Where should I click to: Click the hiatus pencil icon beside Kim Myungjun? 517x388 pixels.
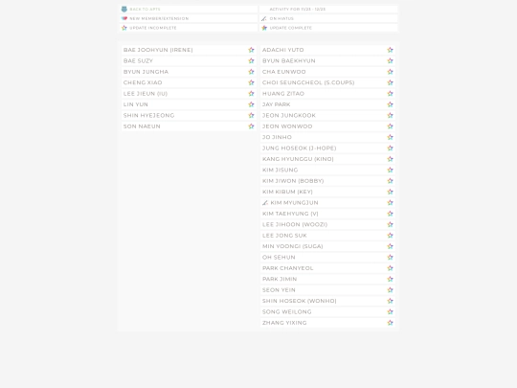click(x=265, y=202)
